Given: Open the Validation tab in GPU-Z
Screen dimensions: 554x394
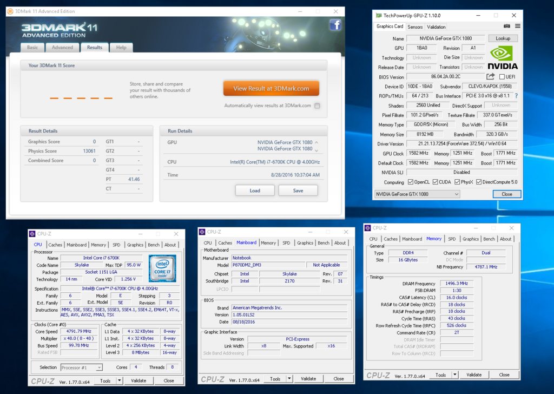Looking at the screenshot, I should coord(436,27).
